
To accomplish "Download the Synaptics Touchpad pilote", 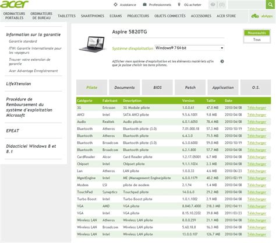I will point(257,192).
